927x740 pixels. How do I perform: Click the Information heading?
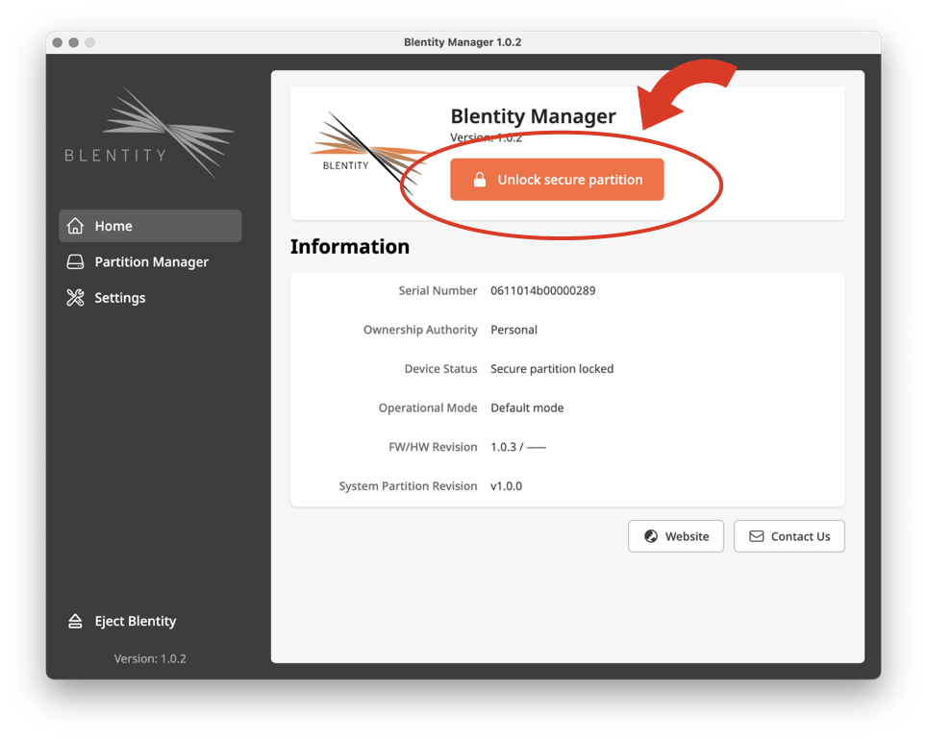350,246
